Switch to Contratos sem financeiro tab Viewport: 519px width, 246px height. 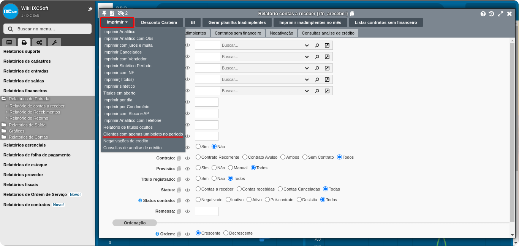pyautogui.click(x=238, y=33)
